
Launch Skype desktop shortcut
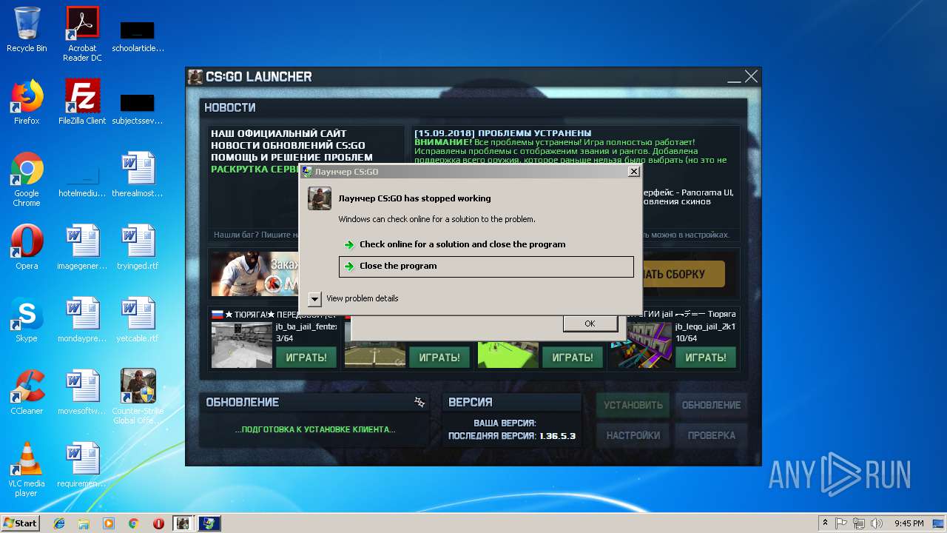[27, 320]
